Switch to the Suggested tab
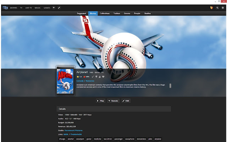This screenshot has height=142, width=227. [81, 13]
